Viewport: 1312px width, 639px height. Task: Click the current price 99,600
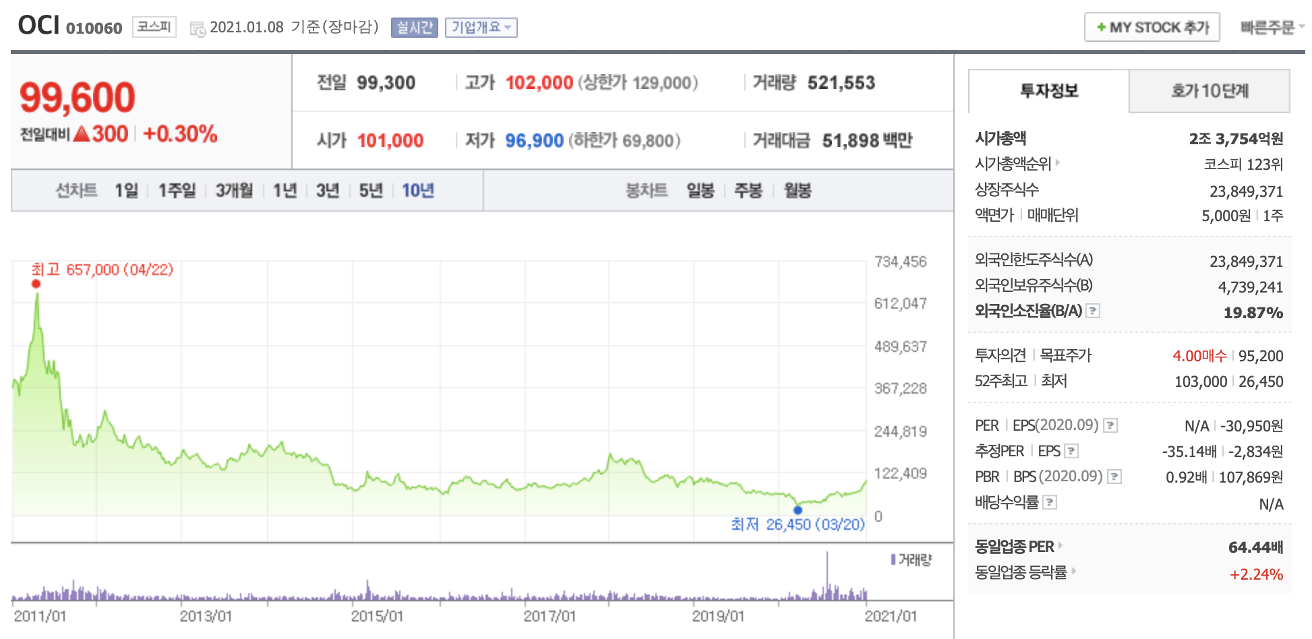click(78, 97)
